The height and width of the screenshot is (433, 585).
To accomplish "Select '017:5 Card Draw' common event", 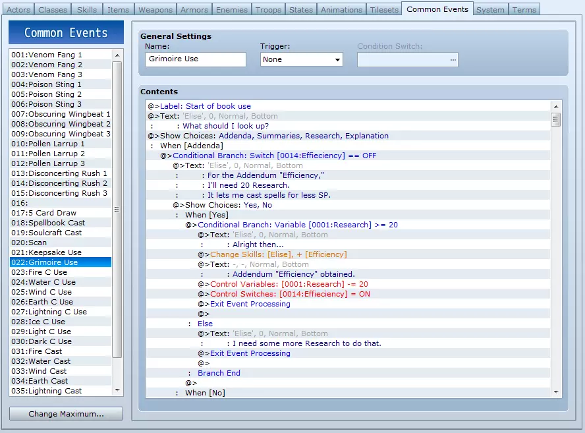I will 43,213.
